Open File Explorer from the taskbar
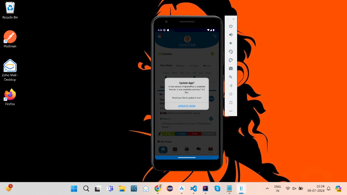 (122, 189)
